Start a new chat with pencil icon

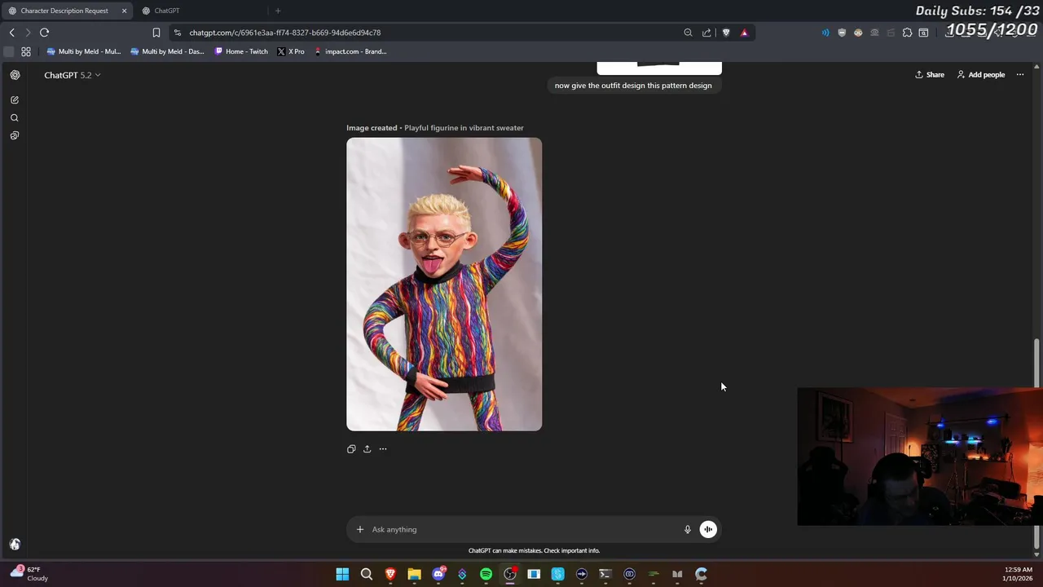(x=15, y=99)
